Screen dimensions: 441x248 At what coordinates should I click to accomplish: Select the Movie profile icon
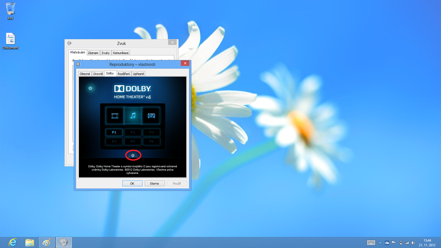pyautogui.click(x=115, y=115)
